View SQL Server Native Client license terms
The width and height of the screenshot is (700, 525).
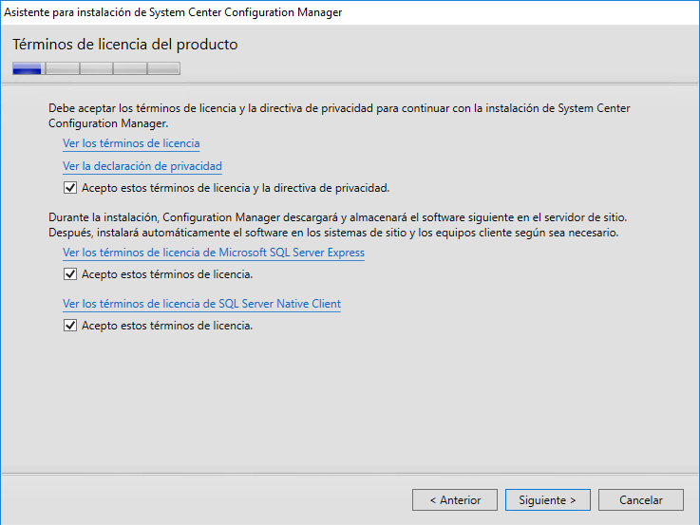tap(201, 304)
